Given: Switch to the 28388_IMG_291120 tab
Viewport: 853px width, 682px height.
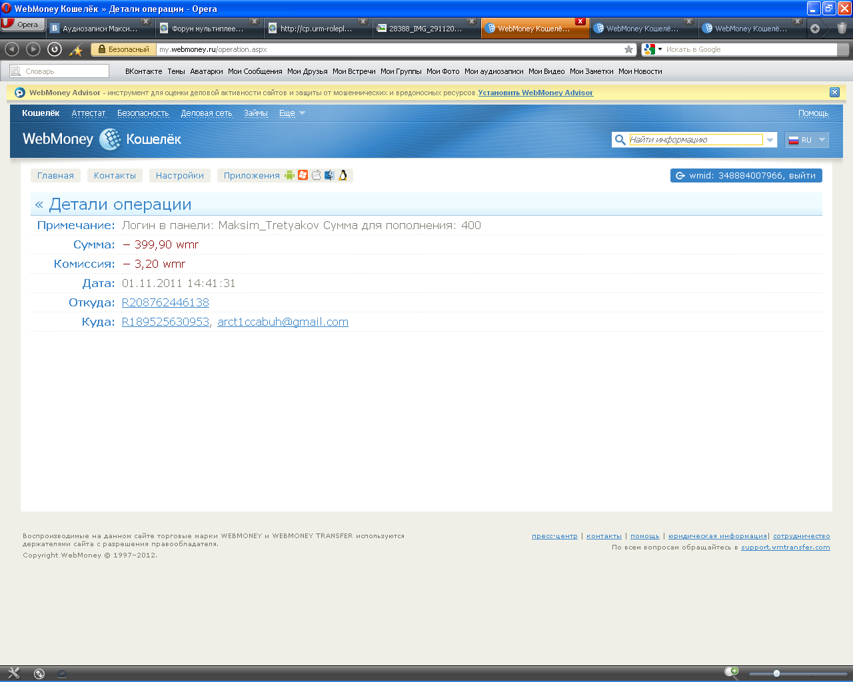Looking at the screenshot, I should pyautogui.click(x=425, y=29).
